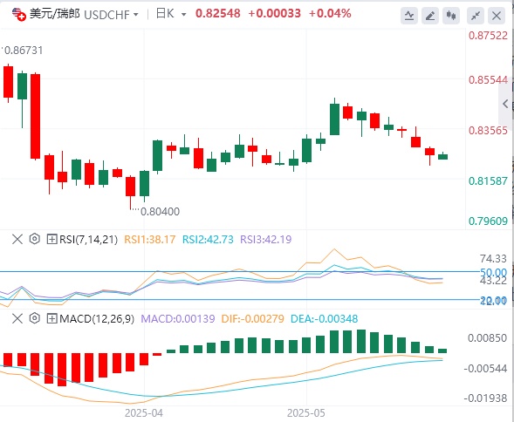Click the US flag currency icon

18,15
